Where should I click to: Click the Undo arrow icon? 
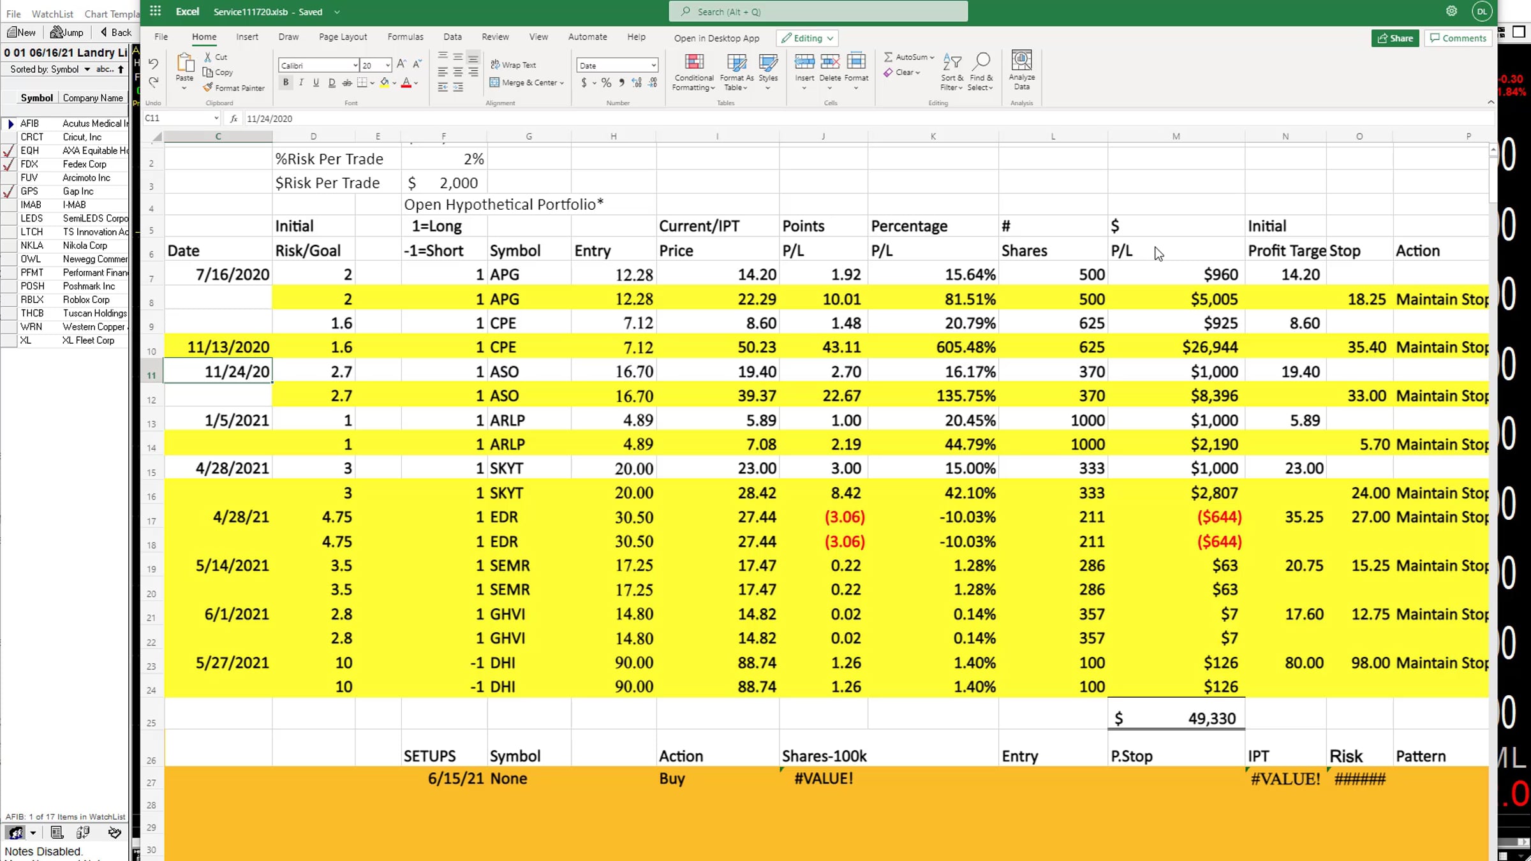[x=153, y=63]
